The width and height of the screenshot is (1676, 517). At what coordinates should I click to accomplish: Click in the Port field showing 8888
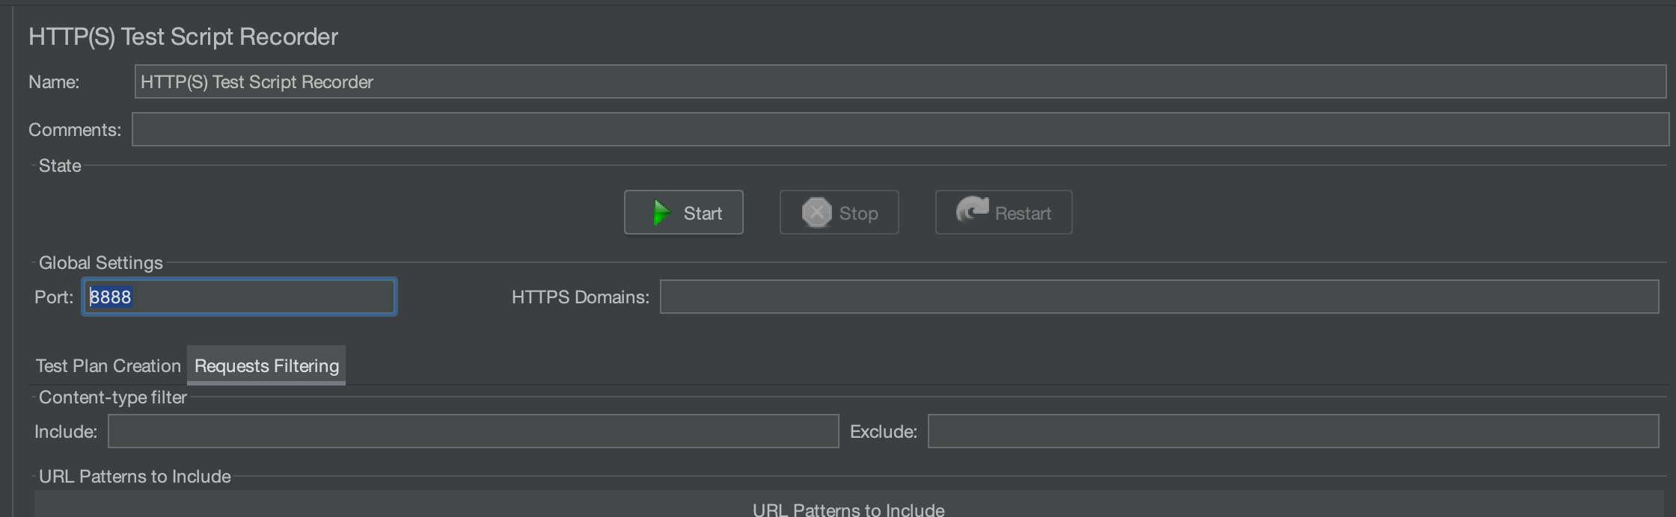tap(239, 297)
